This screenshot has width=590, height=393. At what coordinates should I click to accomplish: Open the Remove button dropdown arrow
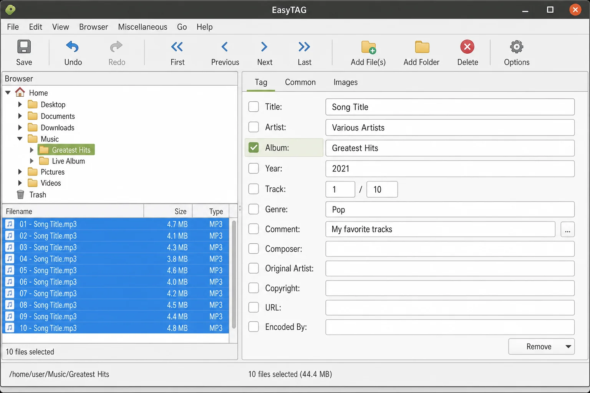pyautogui.click(x=568, y=347)
